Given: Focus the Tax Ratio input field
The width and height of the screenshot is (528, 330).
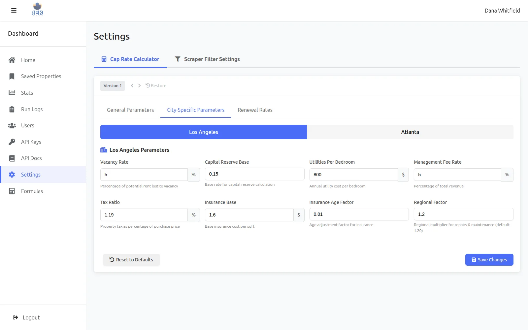Looking at the screenshot, I should click(144, 215).
